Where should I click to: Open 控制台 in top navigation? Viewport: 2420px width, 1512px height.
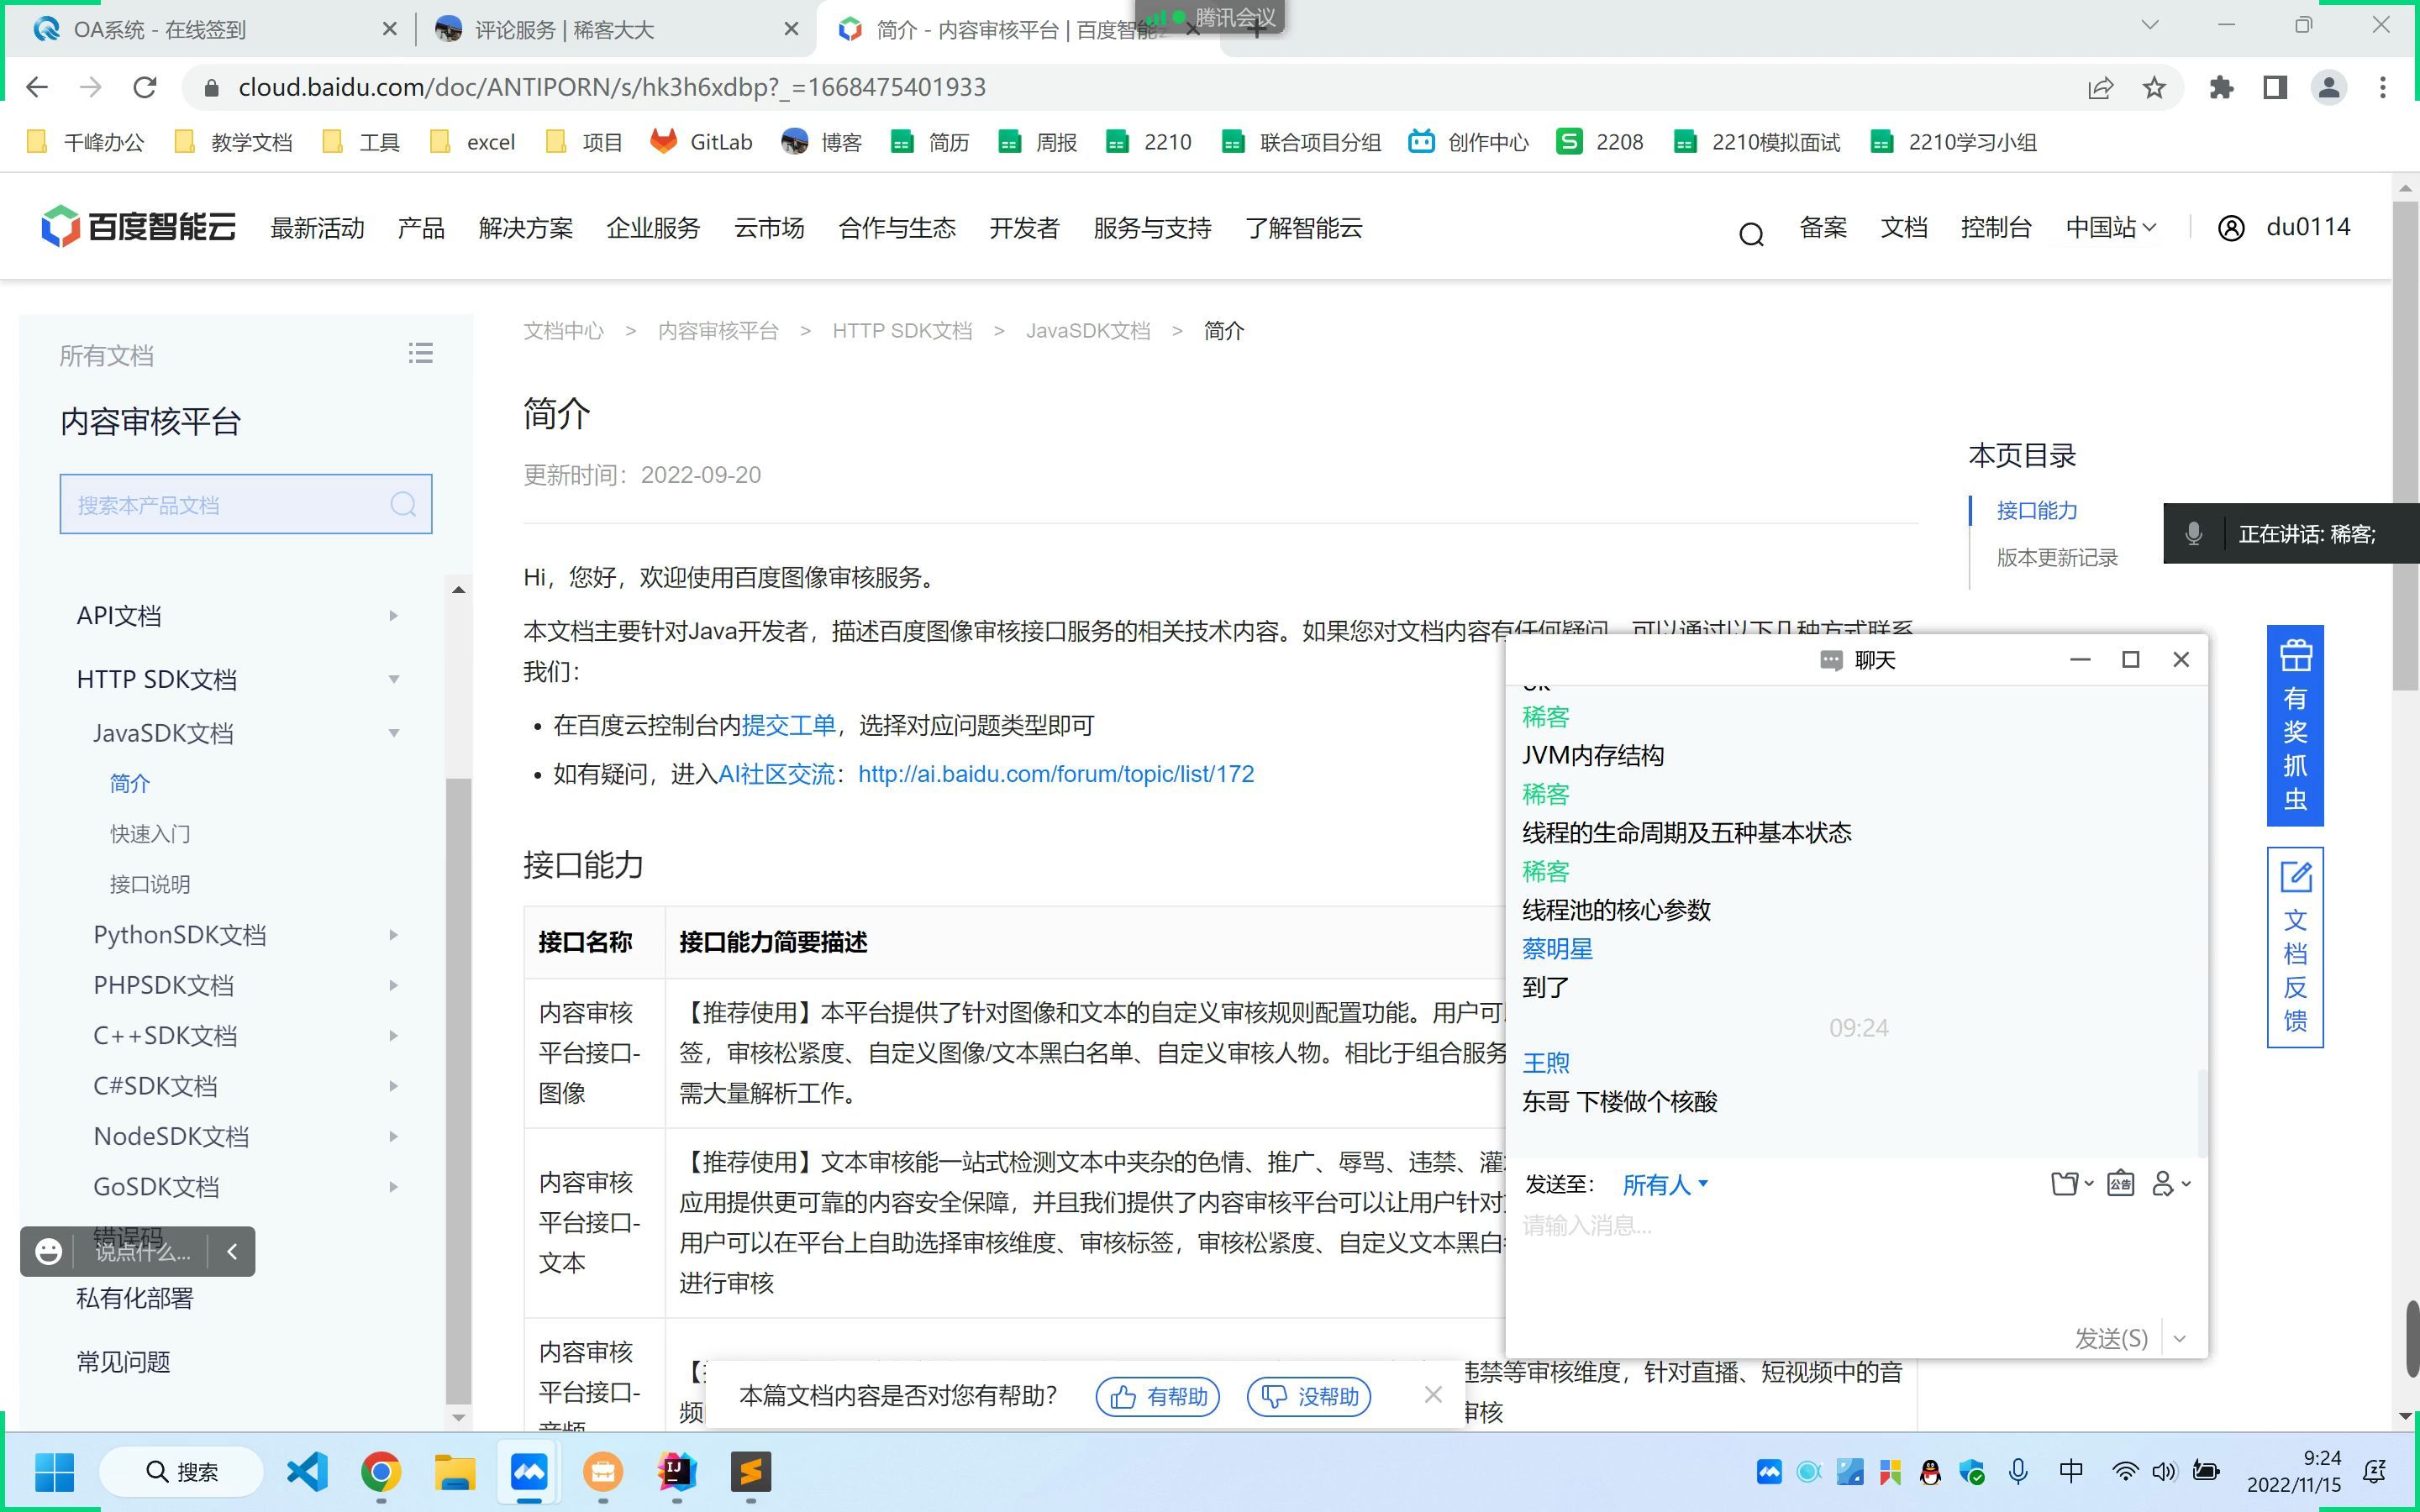(x=1996, y=228)
